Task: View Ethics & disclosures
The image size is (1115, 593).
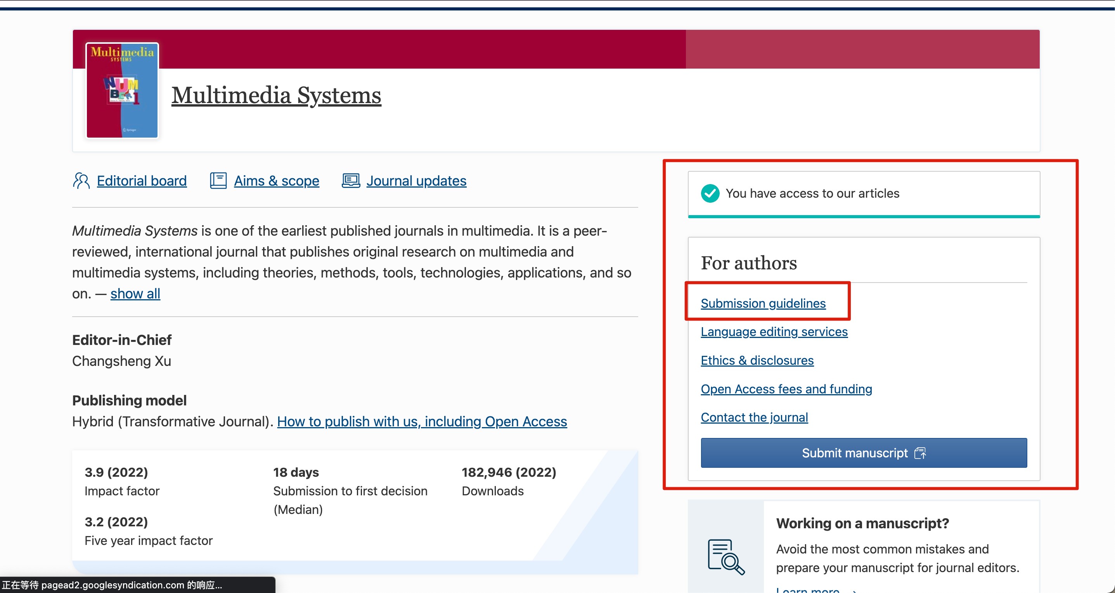Action: (x=757, y=360)
